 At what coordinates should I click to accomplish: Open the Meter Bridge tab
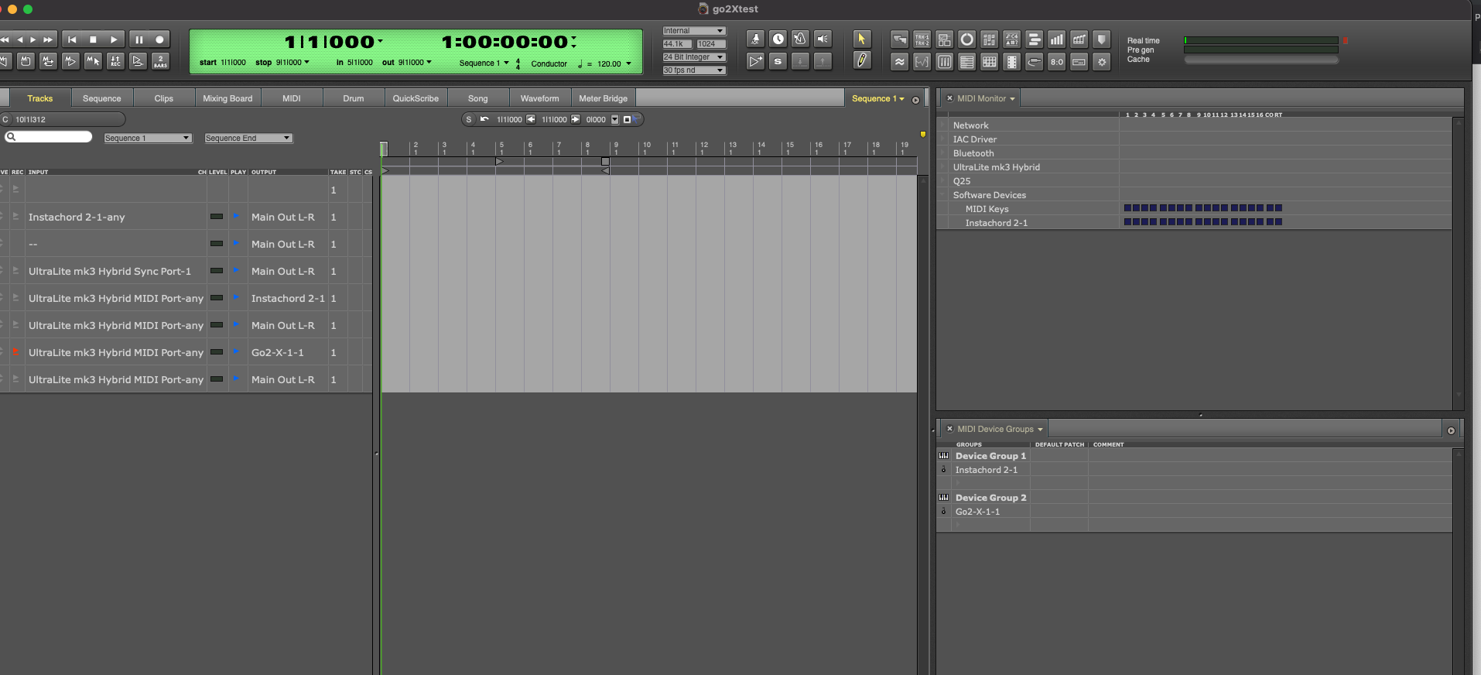coord(604,98)
